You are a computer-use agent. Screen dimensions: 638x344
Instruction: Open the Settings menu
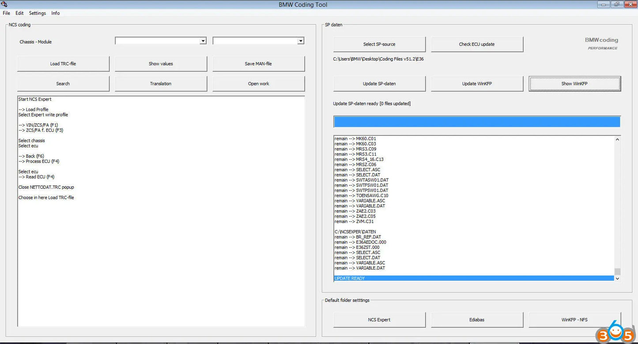37,13
